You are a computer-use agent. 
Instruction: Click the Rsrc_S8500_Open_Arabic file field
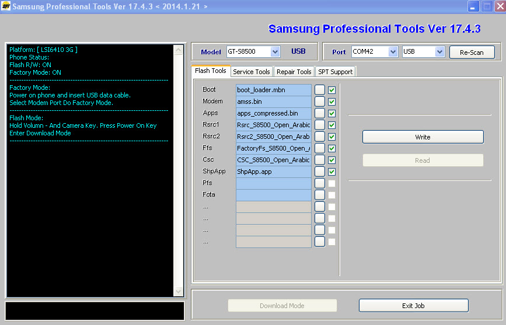274,125
